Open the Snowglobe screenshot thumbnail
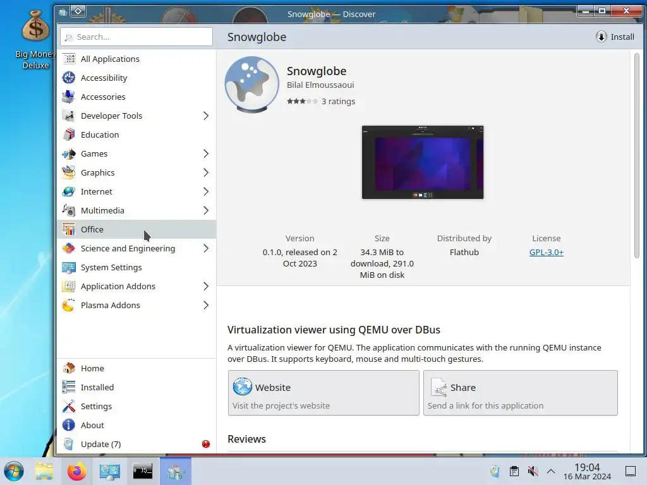 pos(423,162)
